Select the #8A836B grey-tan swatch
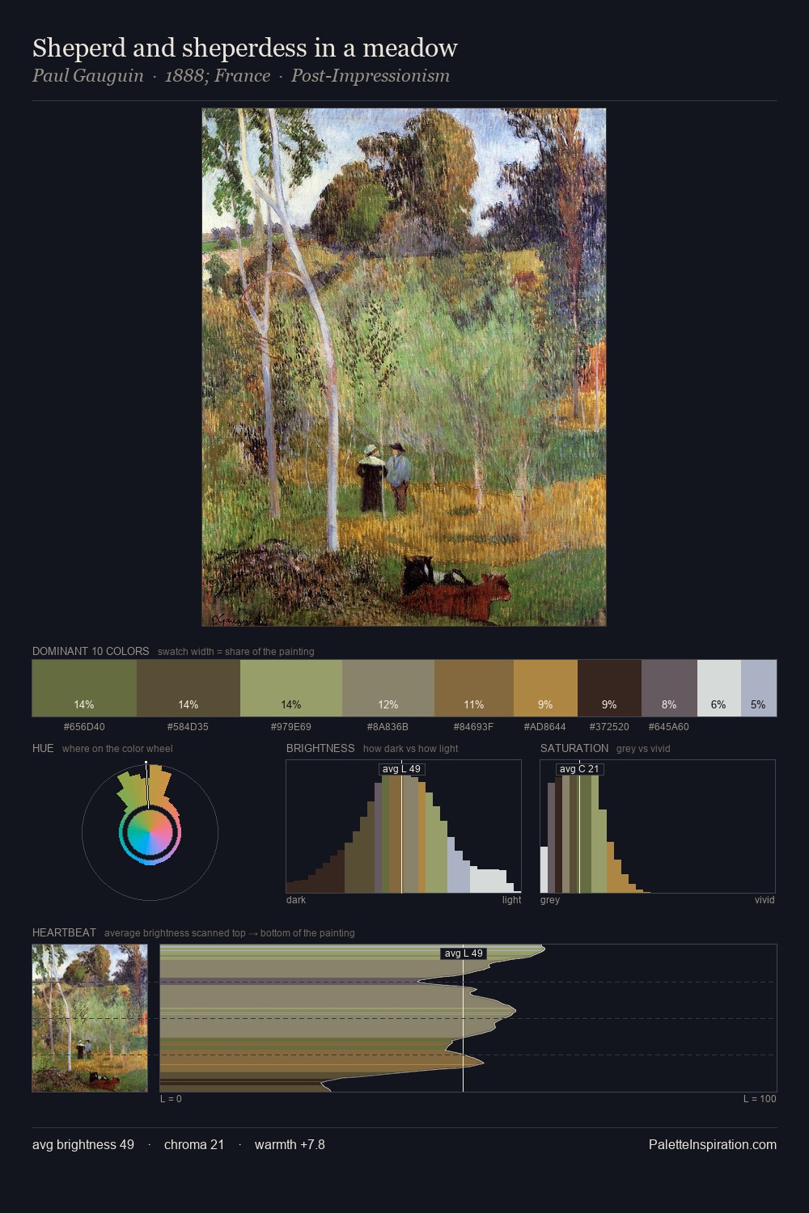This screenshot has height=1213, width=809. click(388, 688)
